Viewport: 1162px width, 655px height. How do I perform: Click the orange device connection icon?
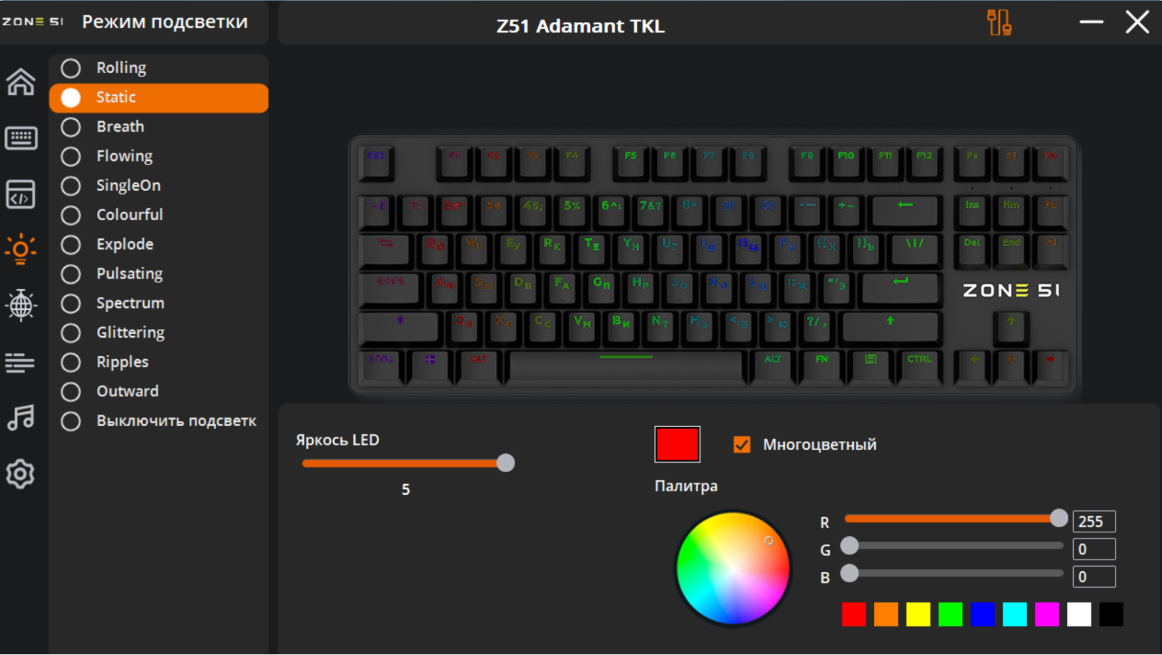(x=999, y=23)
